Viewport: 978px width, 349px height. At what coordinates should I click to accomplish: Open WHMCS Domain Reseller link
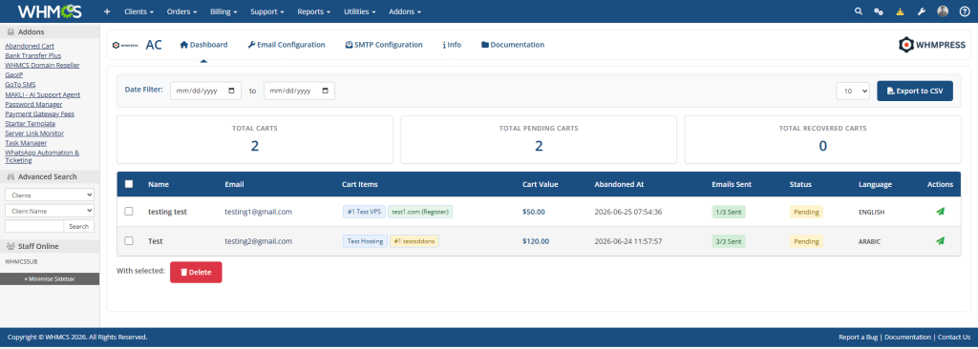click(42, 65)
